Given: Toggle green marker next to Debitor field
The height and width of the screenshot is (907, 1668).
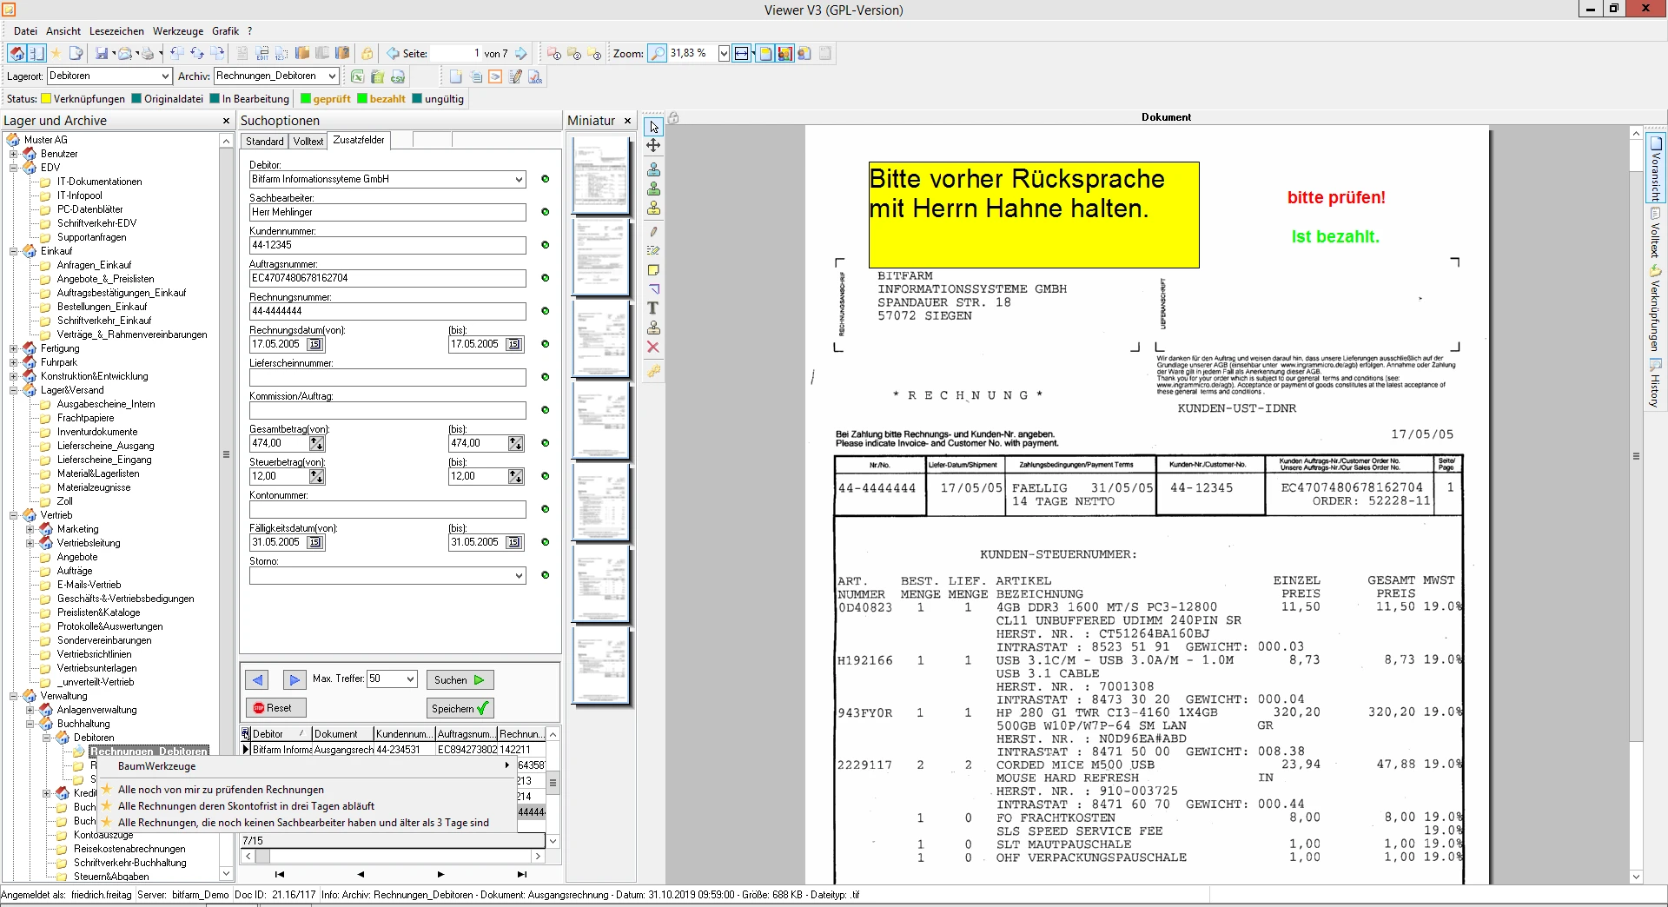Looking at the screenshot, I should click(x=546, y=179).
